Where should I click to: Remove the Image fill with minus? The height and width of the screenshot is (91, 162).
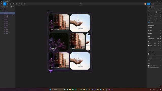pos(160,44)
